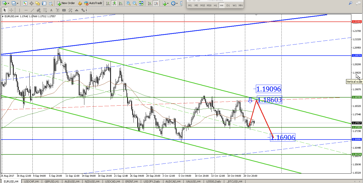Select the Vertical Line tool
This screenshot has height=183, width=363.
point(20,10)
